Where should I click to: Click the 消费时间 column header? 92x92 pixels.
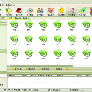(x=66, y=75)
